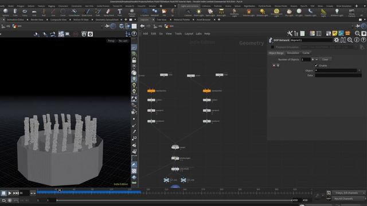Open the Tools menu in network editor

pyautogui.click(x=178, y=34)
